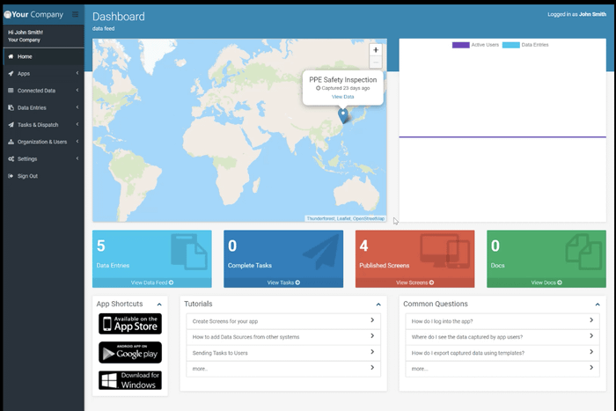The width and height of the screenshot is (616, 411).
Task: Open the Apps menu item
Action: click(44, 73)
